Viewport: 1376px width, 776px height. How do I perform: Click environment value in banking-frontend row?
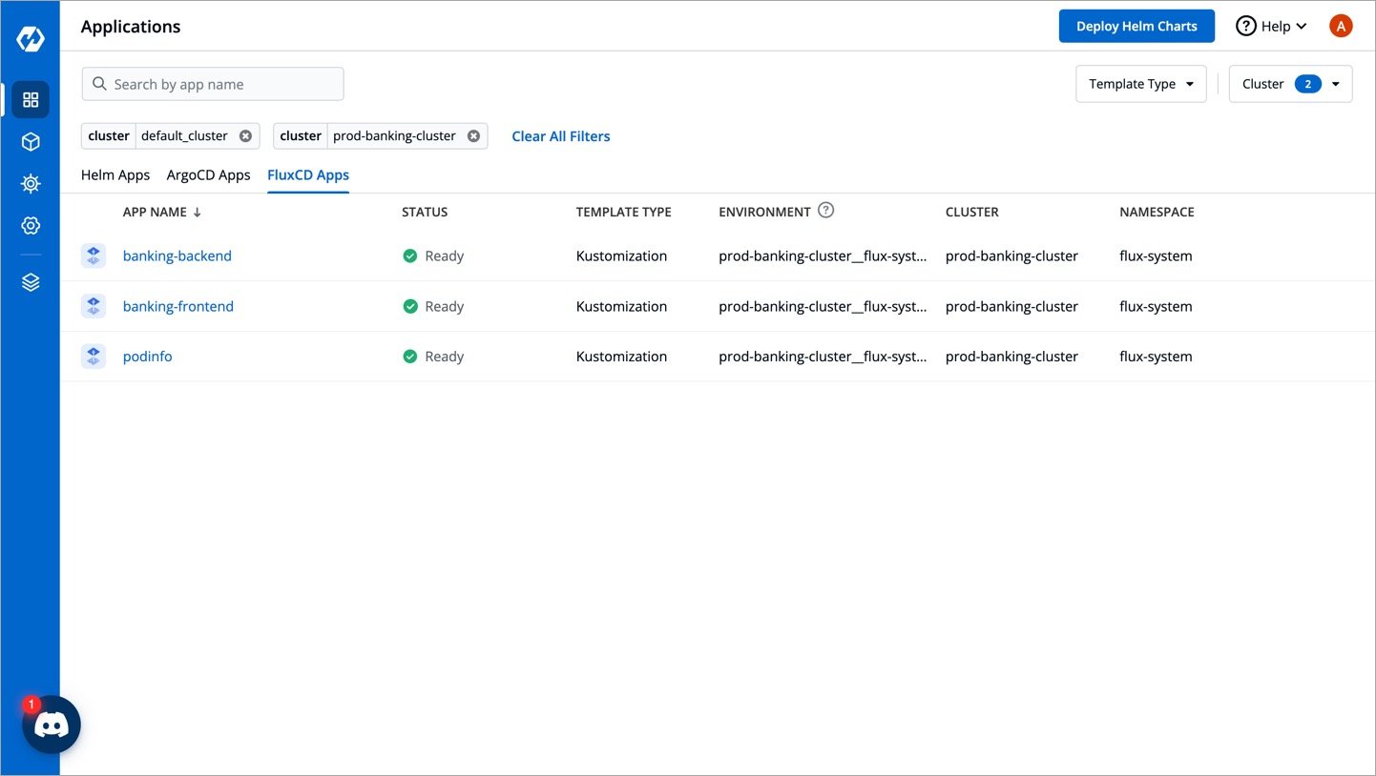[823, 306]
